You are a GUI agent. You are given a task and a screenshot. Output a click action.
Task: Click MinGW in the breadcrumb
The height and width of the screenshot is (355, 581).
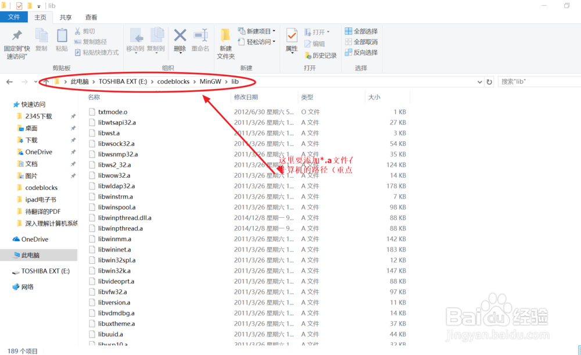coord(210,81)
